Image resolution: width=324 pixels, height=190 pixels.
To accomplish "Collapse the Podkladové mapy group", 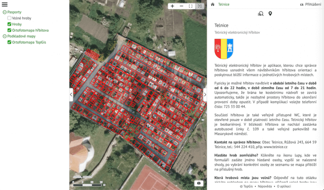I will click(5, 36).
